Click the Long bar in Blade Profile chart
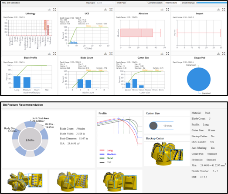 tap(17, 82)
